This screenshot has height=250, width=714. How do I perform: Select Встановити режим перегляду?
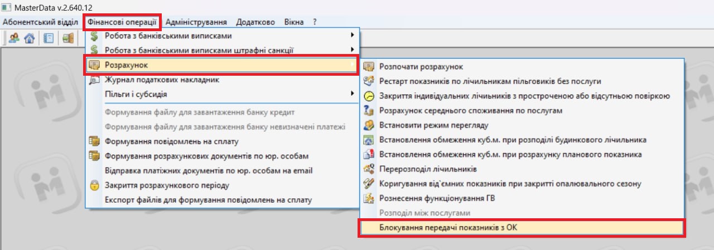[433, 125]
